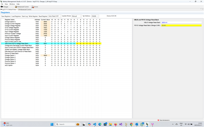Screen dimensions: 204x127
Task: Open Wi-Fi network tray icon
Action: pyautogui.click(x=186, y=124)
